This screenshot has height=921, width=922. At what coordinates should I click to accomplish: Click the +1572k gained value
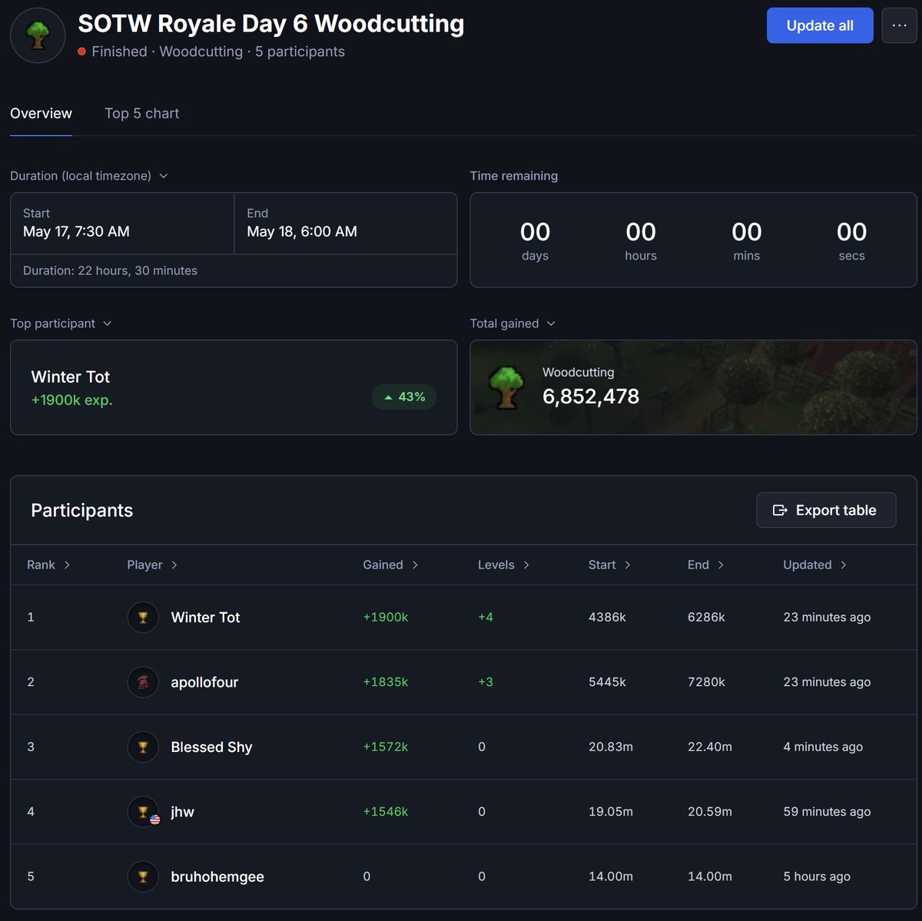(386, 747)
